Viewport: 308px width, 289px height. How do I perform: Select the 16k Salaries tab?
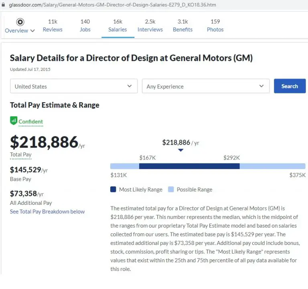[118, 26]
